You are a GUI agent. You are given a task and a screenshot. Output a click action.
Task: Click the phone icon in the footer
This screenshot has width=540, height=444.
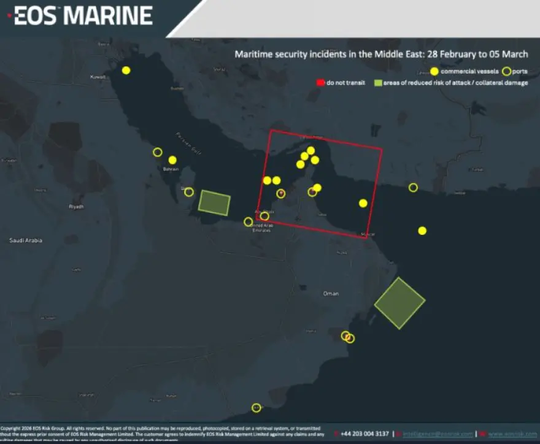point(336,434)
